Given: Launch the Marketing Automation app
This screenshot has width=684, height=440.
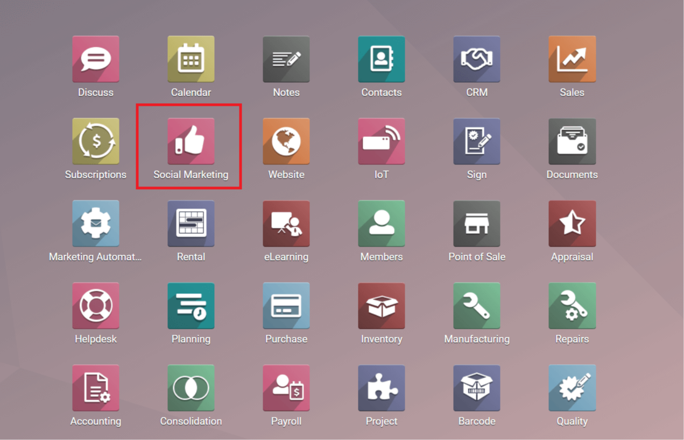Looking at the screenshot, I should [96, 223].
